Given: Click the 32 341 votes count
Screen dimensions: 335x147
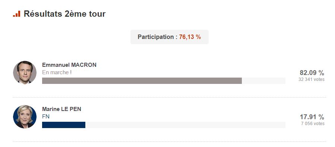Looking at the screenshot, I should pos(312,79).
